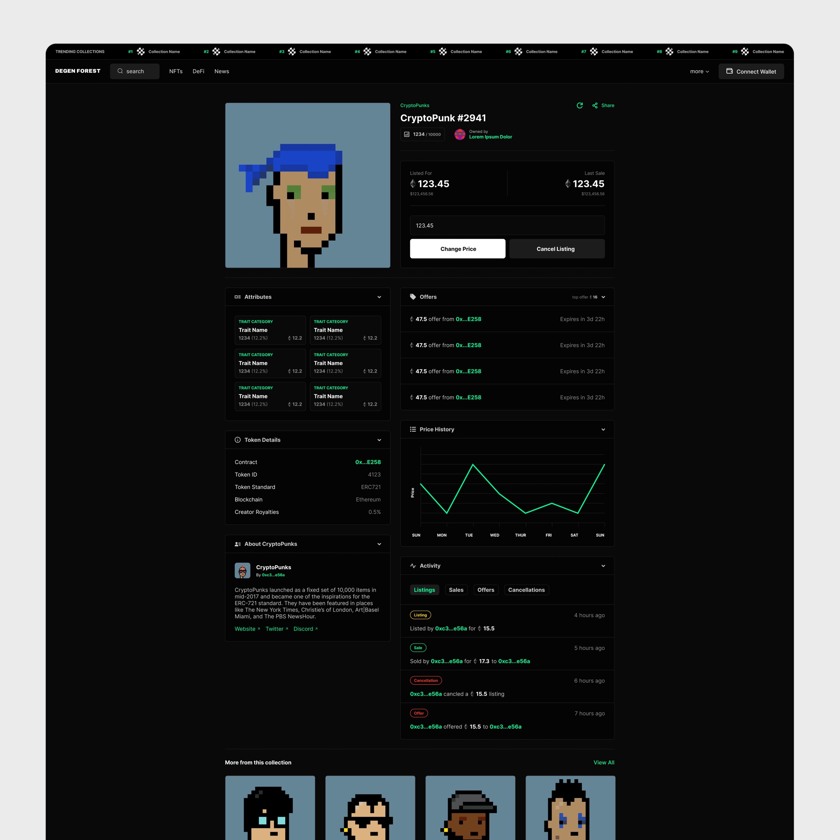Image resolution: width=840 pixels, height=840 pixels.
Task: Click the #6 trending collection checker icon
Action: click(x=518, y=52)
